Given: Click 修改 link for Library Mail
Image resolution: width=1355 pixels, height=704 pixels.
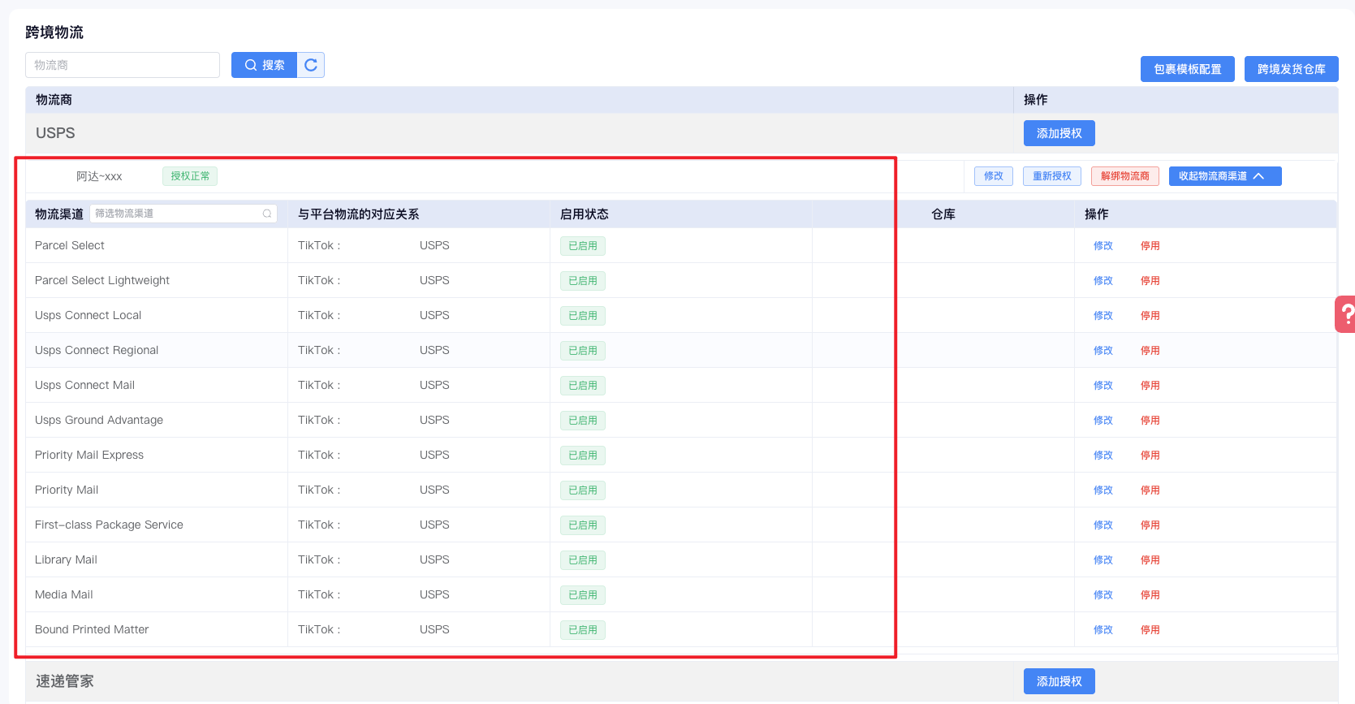Looking at the screenshot, I should [1103, 560].
